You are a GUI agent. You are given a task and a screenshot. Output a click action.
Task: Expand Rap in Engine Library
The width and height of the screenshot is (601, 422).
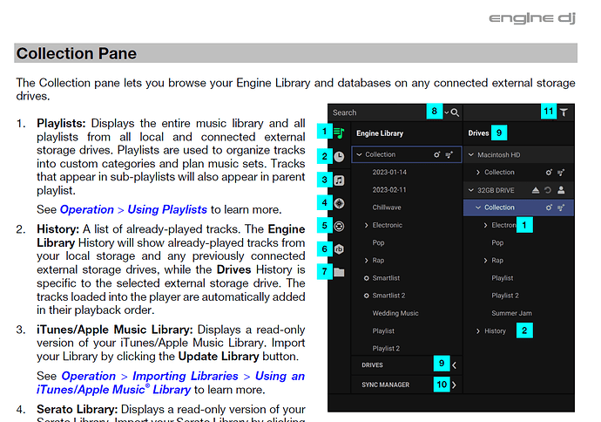point(366,261)
